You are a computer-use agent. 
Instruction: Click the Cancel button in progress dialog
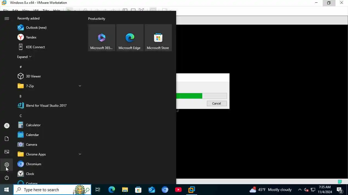(x=217, y=103)
